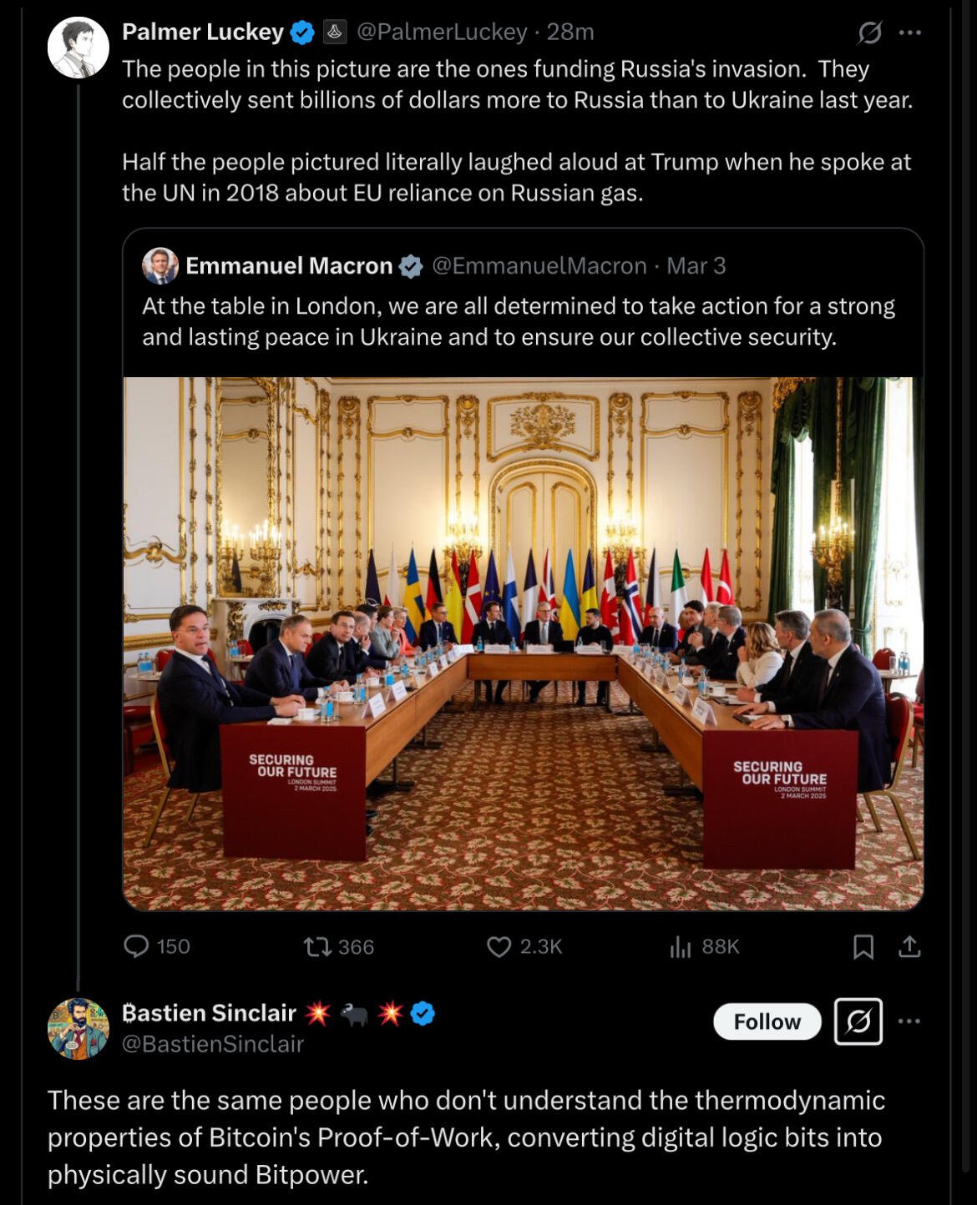Open more options on Bastien Sinclair's reply
977x1205 pixels.
[909, 1021]
